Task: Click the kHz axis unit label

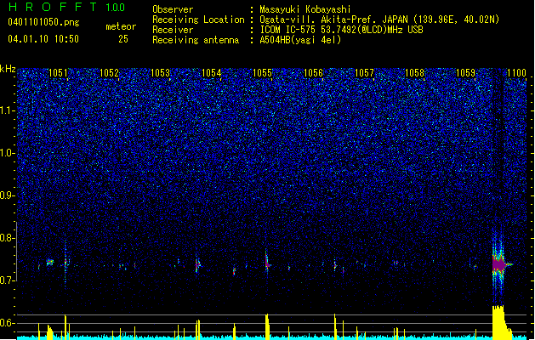Action: (8, 69)
